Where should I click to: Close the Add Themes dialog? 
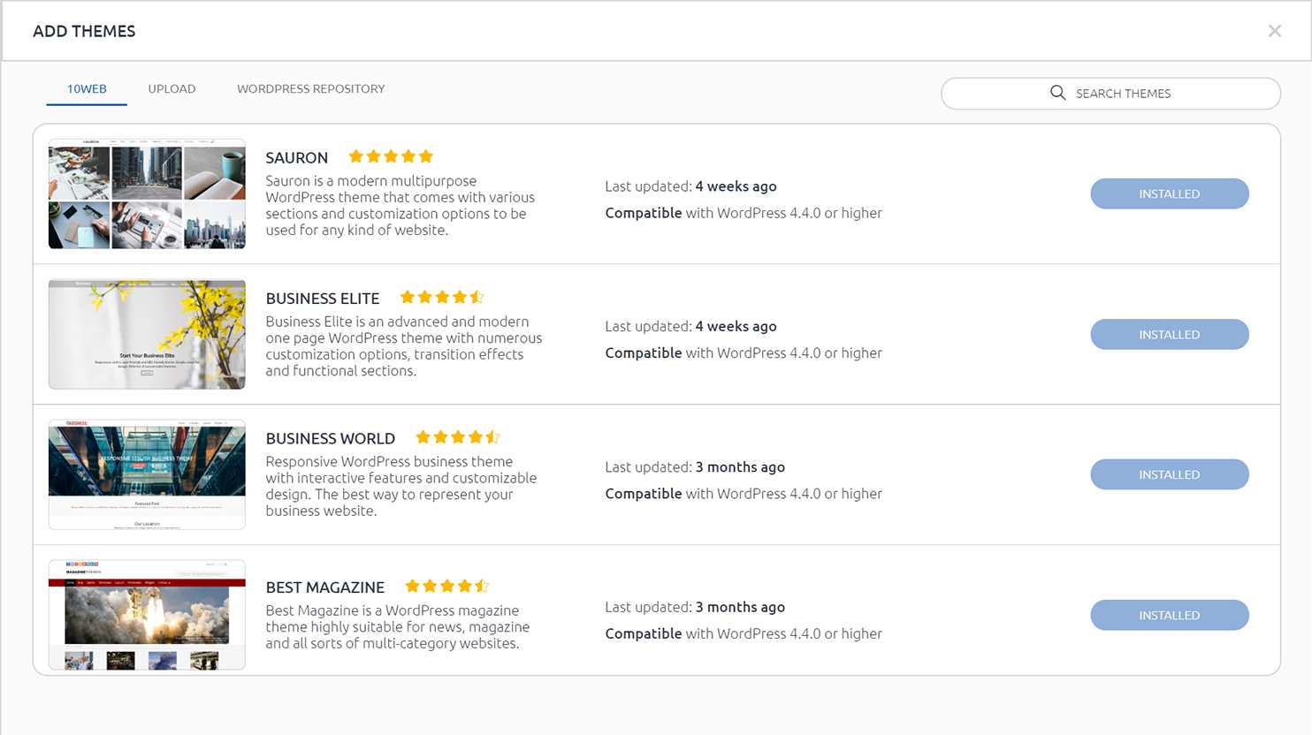pyautogui.click(x=1274, y=31)
